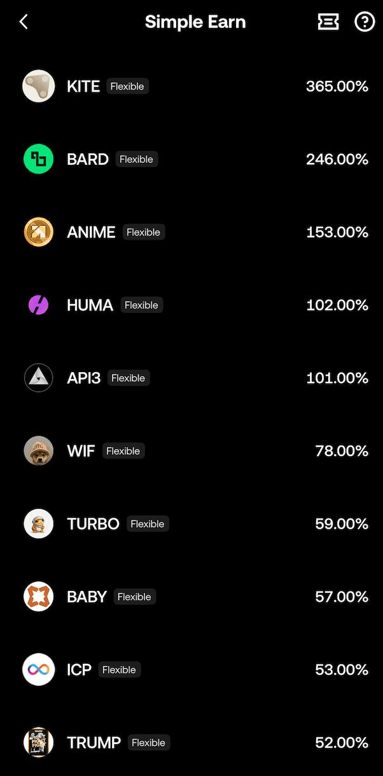Tap the BARD token logo
Screen dimensions: 383x776
pyautogui.click(x=38, y=159)
